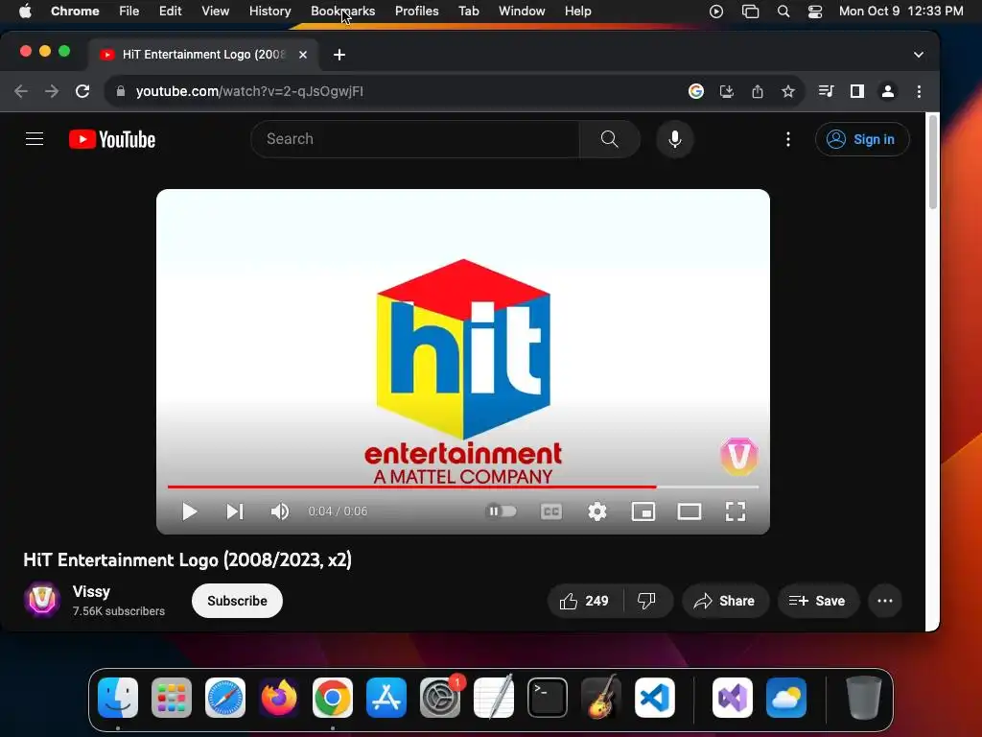Open Terminal from the Dock
Image resolution: width=982 pixels, height=737 pixels.
click(x=548, y=698)
